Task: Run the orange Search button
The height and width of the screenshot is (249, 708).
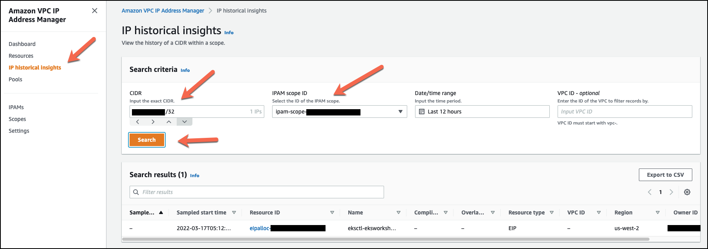Action: click(147, 140)
